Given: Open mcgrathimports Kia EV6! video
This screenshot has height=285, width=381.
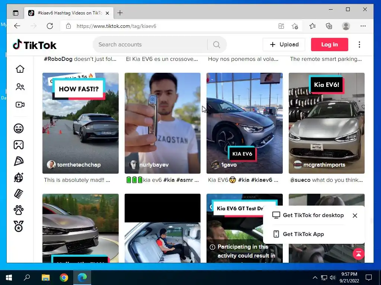Looking at the screenshot, I should [327, 123].
